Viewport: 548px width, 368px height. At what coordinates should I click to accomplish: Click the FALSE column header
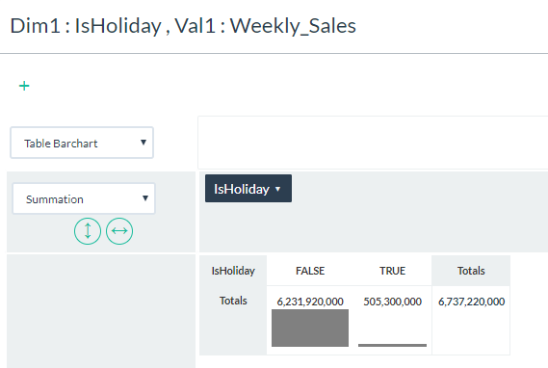click(x=310, y=271)
